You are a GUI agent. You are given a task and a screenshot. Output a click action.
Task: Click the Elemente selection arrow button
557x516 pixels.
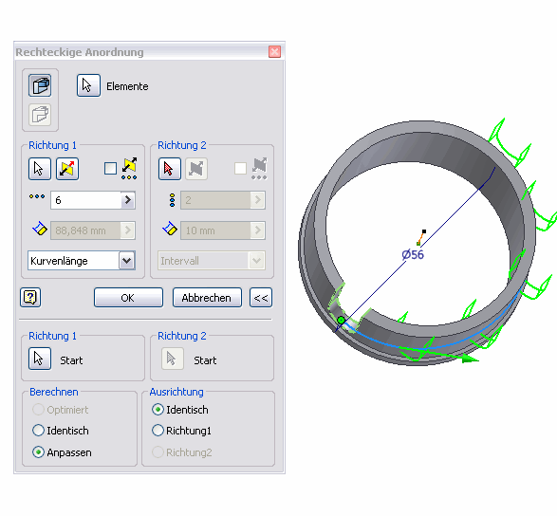pyautogui.click(x=88, y=85)
